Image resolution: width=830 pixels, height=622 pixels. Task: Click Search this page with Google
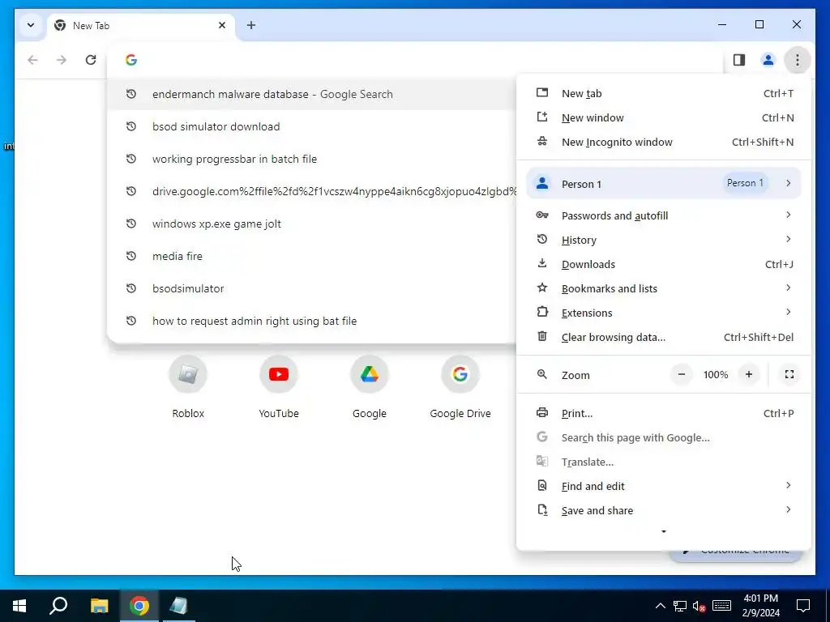664,438
